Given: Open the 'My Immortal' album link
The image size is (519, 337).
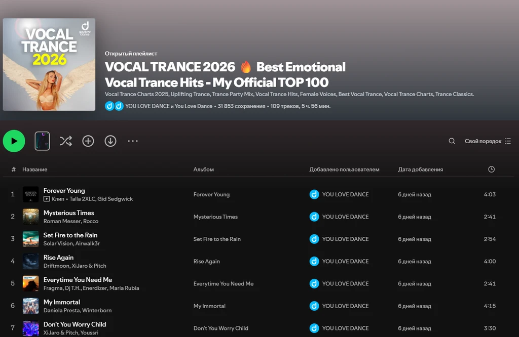Looking at the screenshot, I should (209, 306).
